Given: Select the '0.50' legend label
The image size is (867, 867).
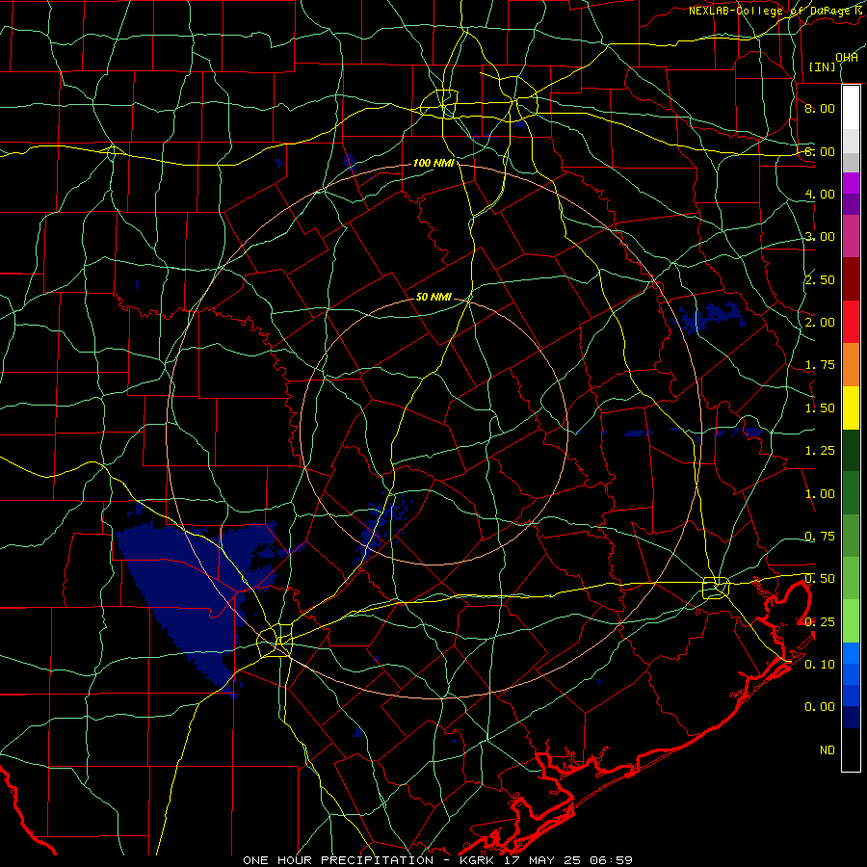Looking at the screenshot, I should (820, 579).
